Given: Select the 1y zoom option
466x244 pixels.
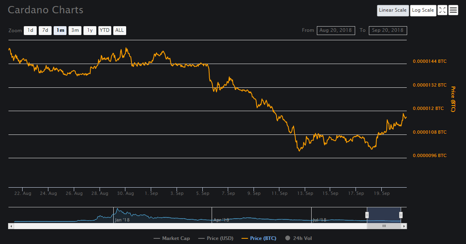Looking at the screenshot, I should 90,30.
